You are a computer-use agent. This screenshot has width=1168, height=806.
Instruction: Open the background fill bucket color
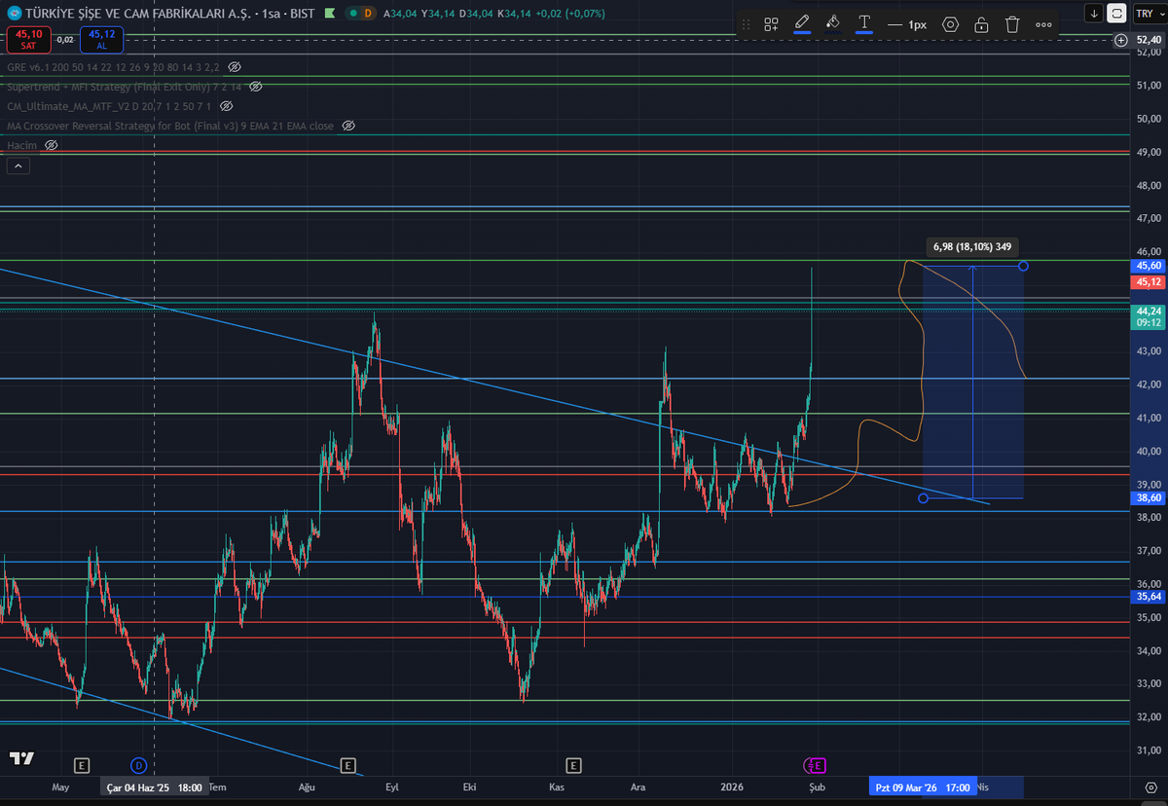(833, 23)
